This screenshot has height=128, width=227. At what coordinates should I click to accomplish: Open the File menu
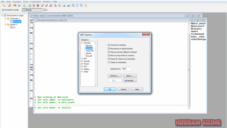pyautogui.click(x=2, y=1)
